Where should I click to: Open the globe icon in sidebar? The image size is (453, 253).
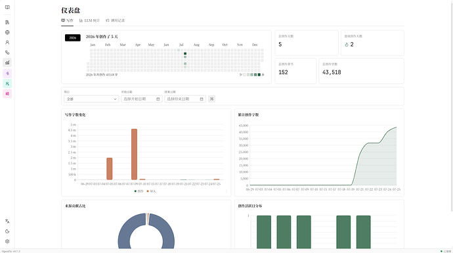7,32
